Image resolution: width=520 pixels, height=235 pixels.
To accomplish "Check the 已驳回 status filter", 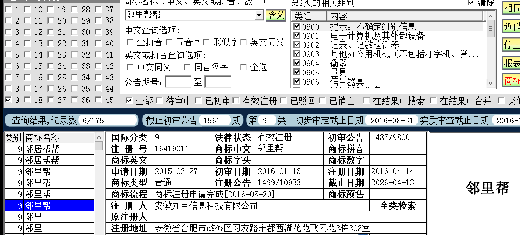I will [284, 101].
